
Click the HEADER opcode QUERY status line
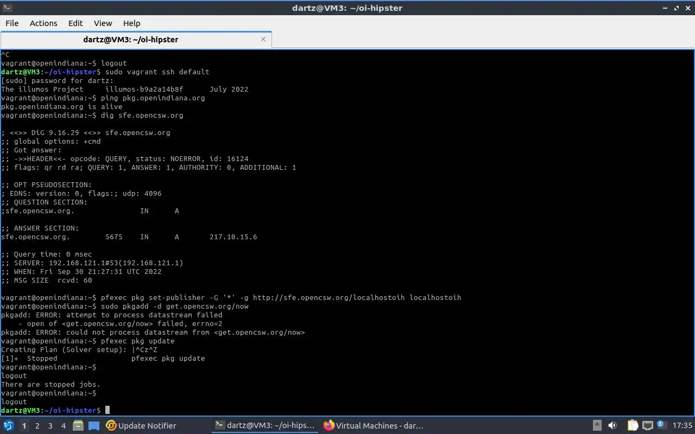[x=125, y=159]
